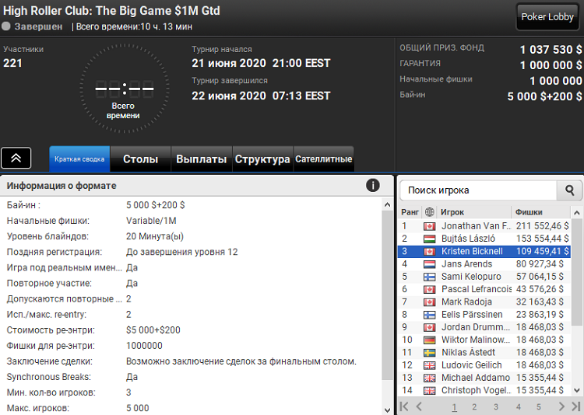The image size is (584, 415).
Task: Click format info scrollbar up arrow
Action: (387, 204)
